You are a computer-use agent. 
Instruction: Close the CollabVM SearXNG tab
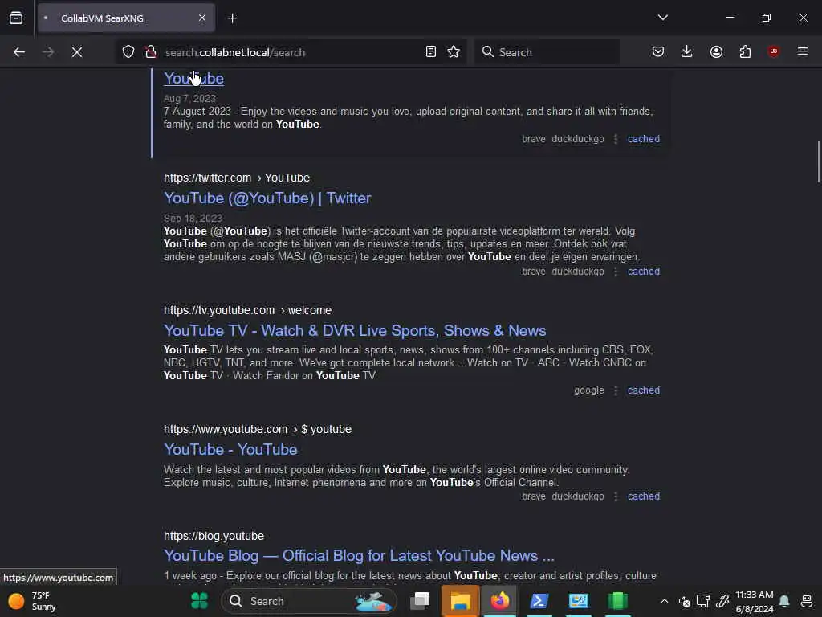tap(202, 18)
